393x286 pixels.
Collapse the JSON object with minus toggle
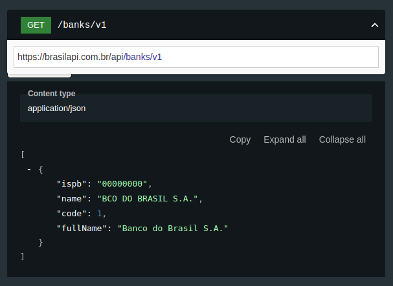(x=29, y=170)
